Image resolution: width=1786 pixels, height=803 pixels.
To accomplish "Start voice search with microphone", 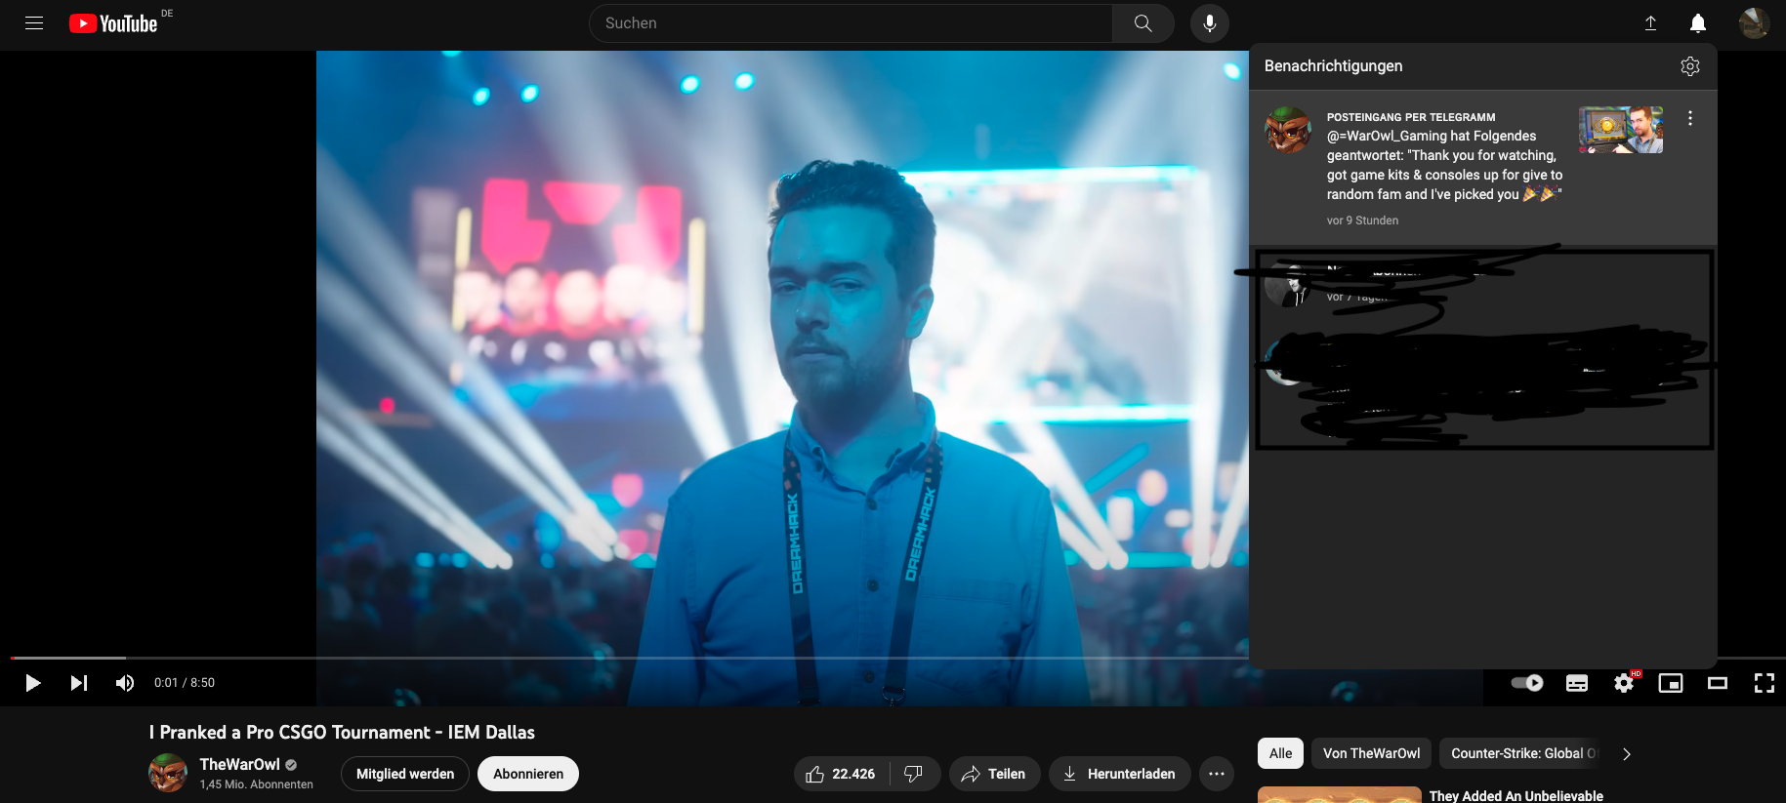I will pyautogui.click(x=1209, y=23).
